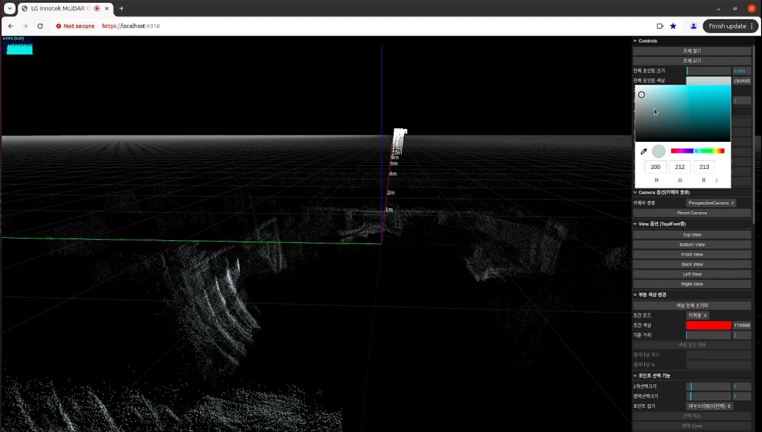The image size is (762, 432).
Task: Click the saturation gradient area in color picker
Action: pos(682,113)
